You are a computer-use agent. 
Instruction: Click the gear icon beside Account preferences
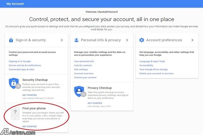[x=142, y=40]
